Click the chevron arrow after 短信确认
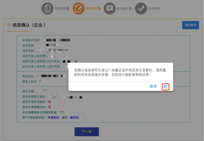Viewport: 204px width, 141px height. point(131,9)
